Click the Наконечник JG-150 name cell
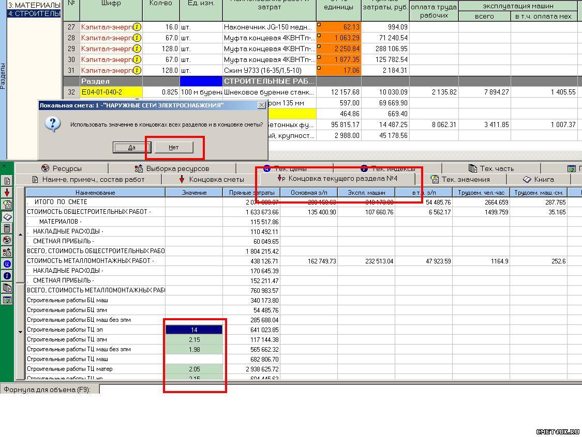 [x=269, y=27]
